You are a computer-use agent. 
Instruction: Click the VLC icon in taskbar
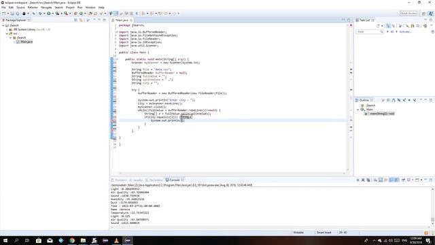pyautogui.click(x=116, y=240)
